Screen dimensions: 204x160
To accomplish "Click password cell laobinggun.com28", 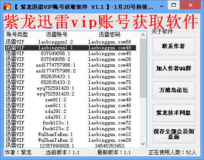I will point(109,140).
